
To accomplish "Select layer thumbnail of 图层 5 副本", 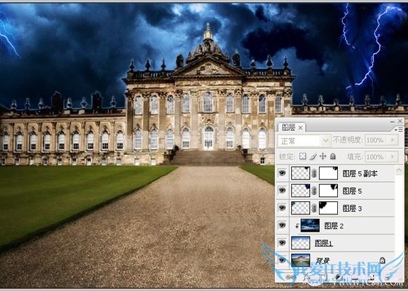I will 301,173.
